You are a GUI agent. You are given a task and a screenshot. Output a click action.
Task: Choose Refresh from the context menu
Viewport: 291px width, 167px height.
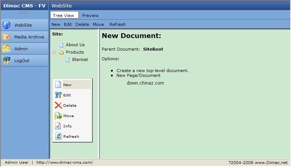(x=71, y=137)
